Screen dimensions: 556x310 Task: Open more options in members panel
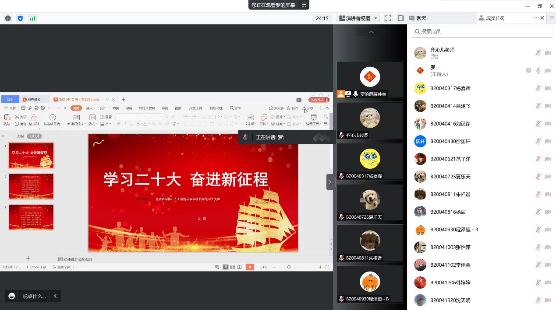click(x=536, y=18)
